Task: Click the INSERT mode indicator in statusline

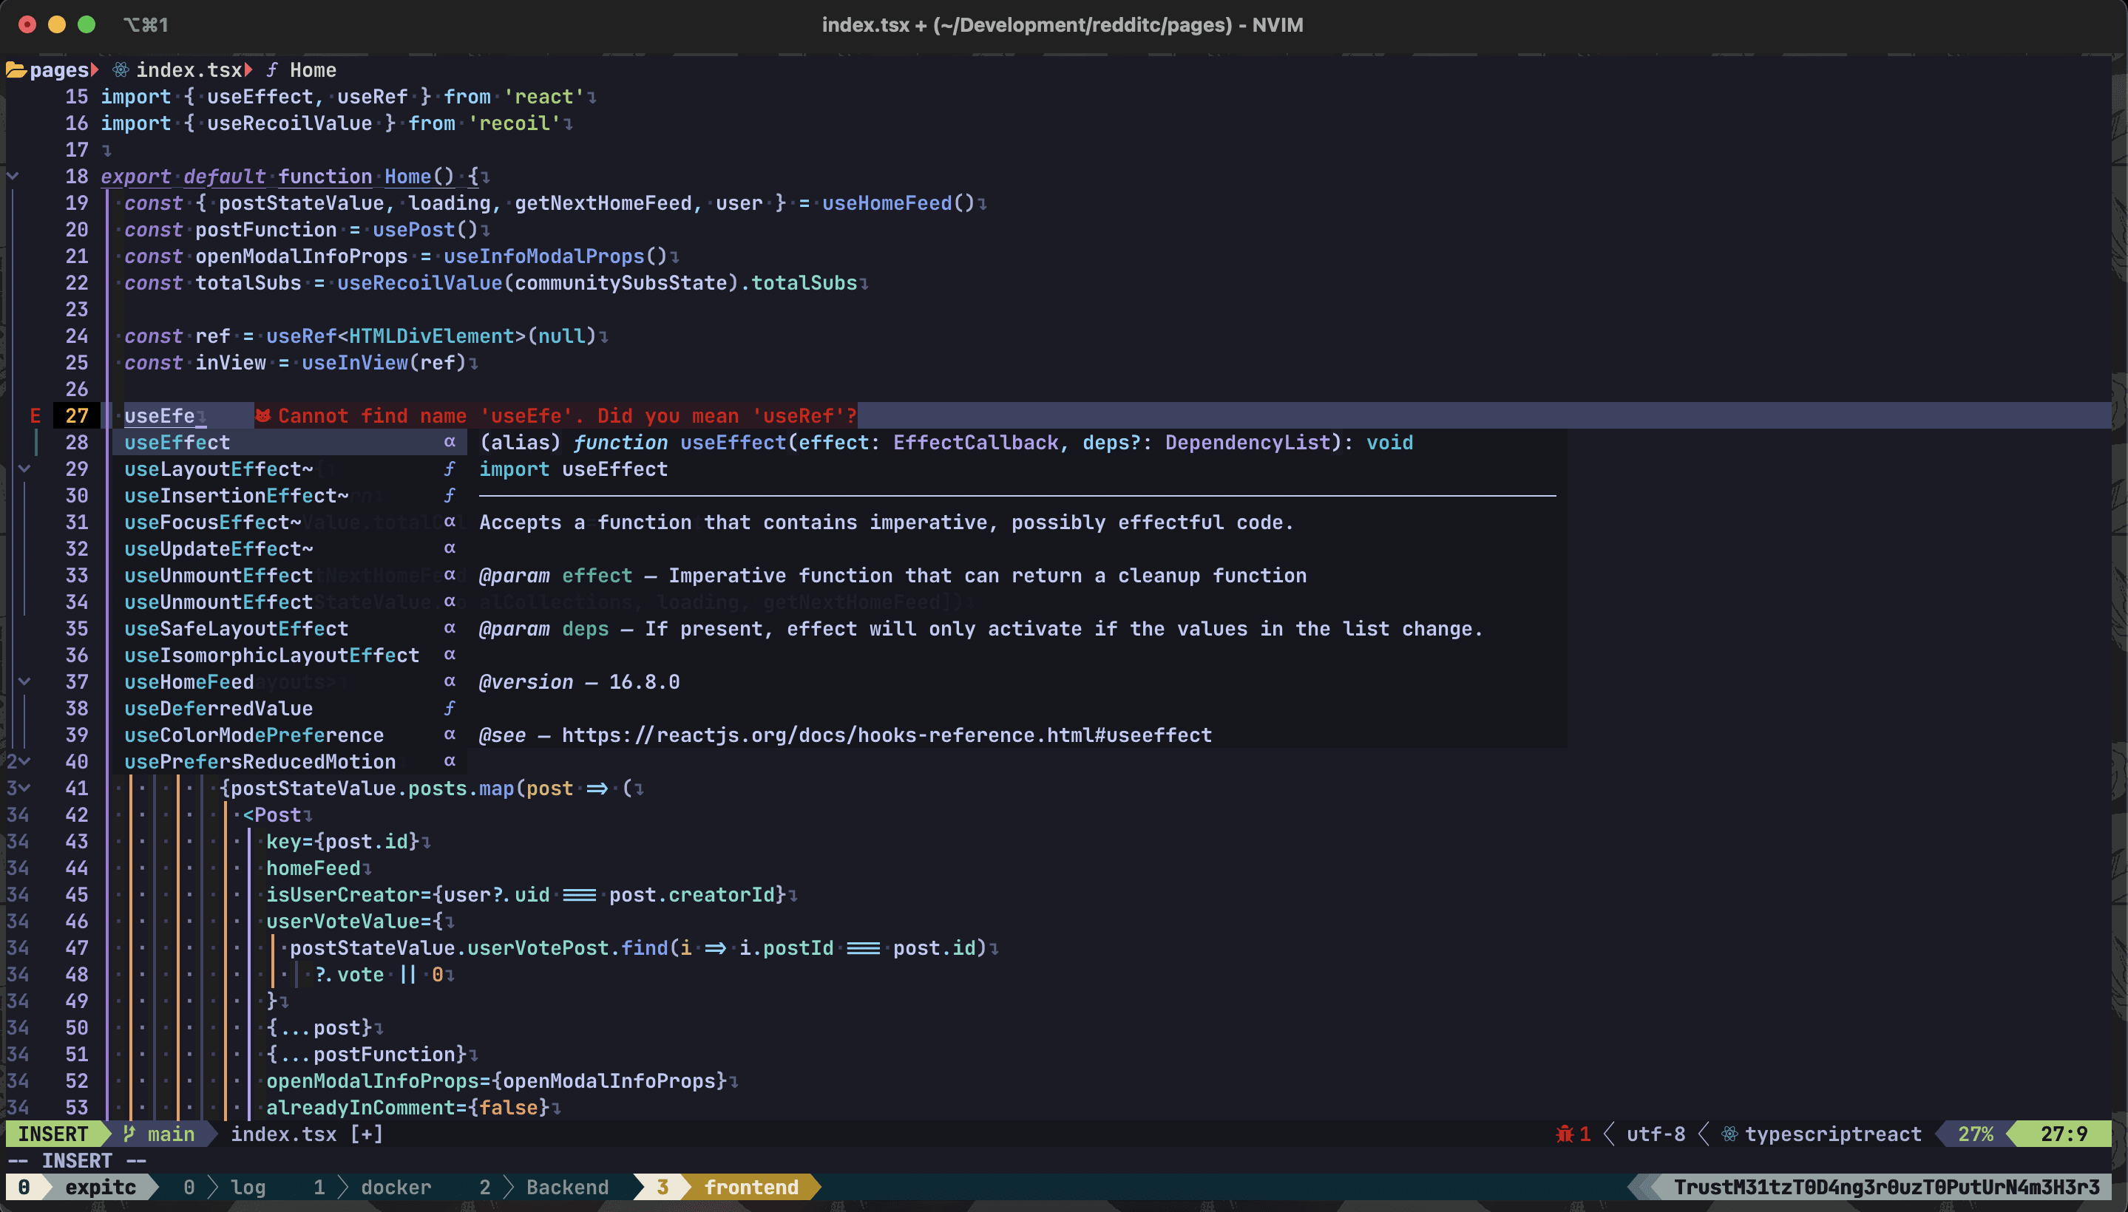Action: 52,1134
